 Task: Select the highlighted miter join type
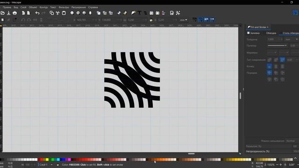click(x=282, y=60)
